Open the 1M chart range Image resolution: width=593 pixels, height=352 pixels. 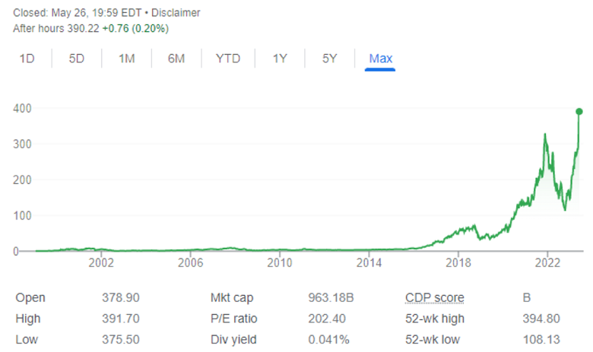click(x=127, y=59)
